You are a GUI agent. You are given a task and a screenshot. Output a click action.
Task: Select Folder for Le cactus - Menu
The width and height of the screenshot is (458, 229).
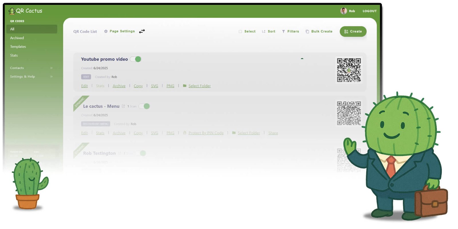tap(249, 133)
